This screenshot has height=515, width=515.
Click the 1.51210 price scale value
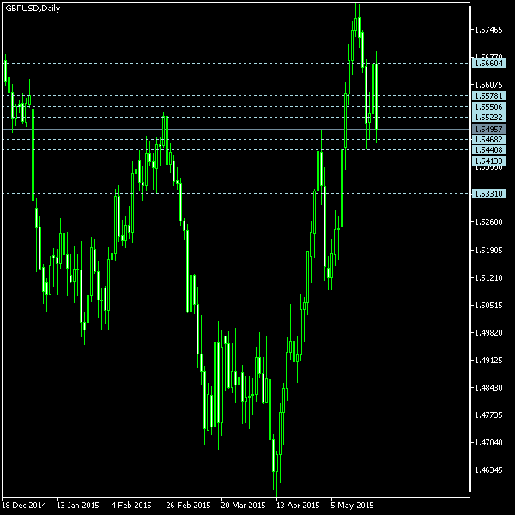click(x=488, y=278)
